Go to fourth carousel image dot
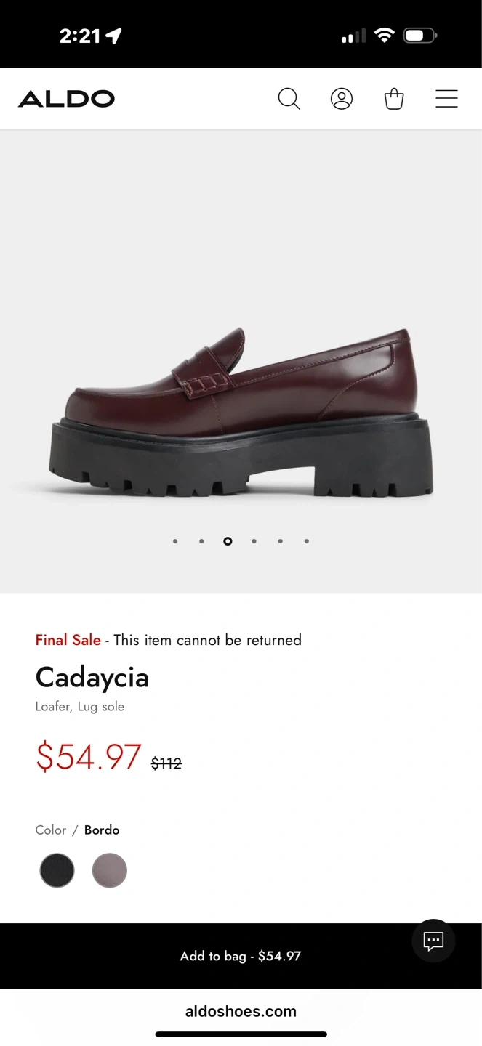 (254, 541)
